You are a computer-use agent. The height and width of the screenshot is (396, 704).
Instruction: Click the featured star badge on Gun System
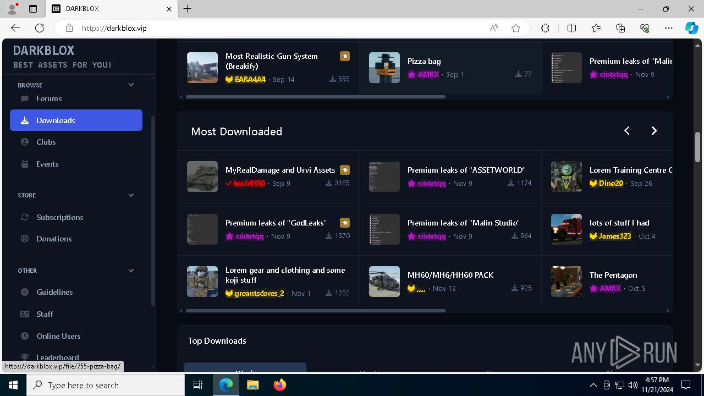tap(345, 56)
